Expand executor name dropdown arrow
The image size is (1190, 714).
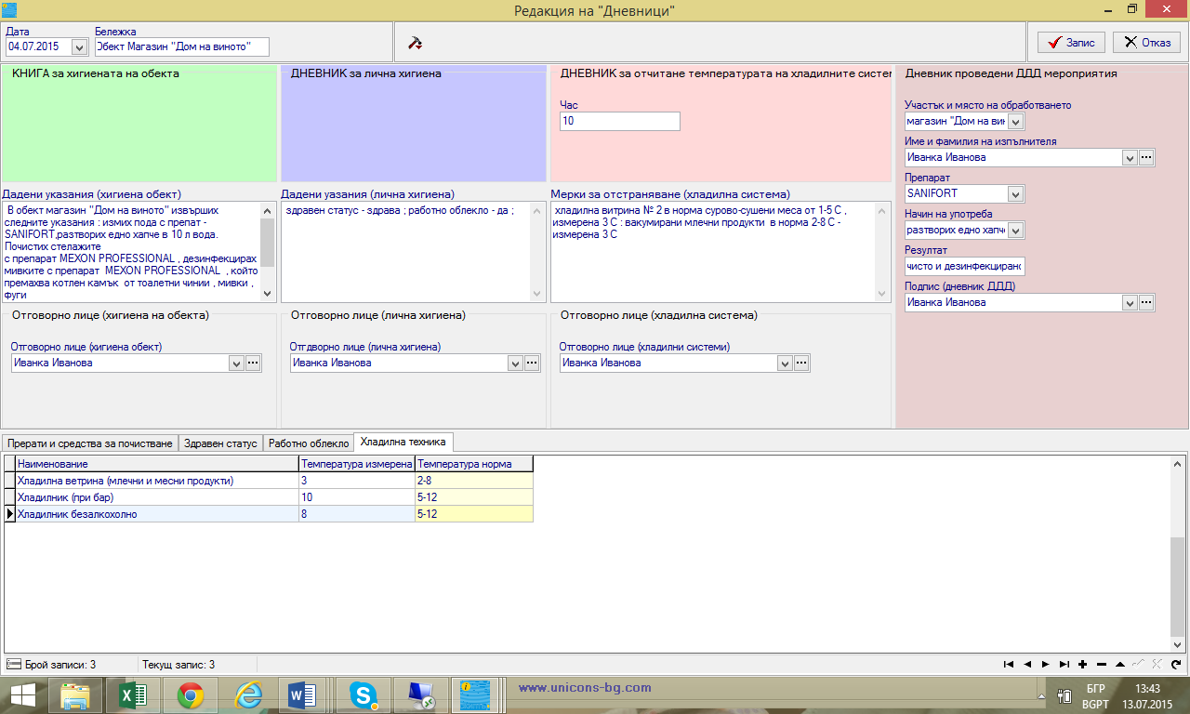1130,157
